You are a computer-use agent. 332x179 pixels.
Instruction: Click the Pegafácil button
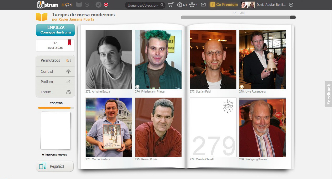click(x=55, y=166)
